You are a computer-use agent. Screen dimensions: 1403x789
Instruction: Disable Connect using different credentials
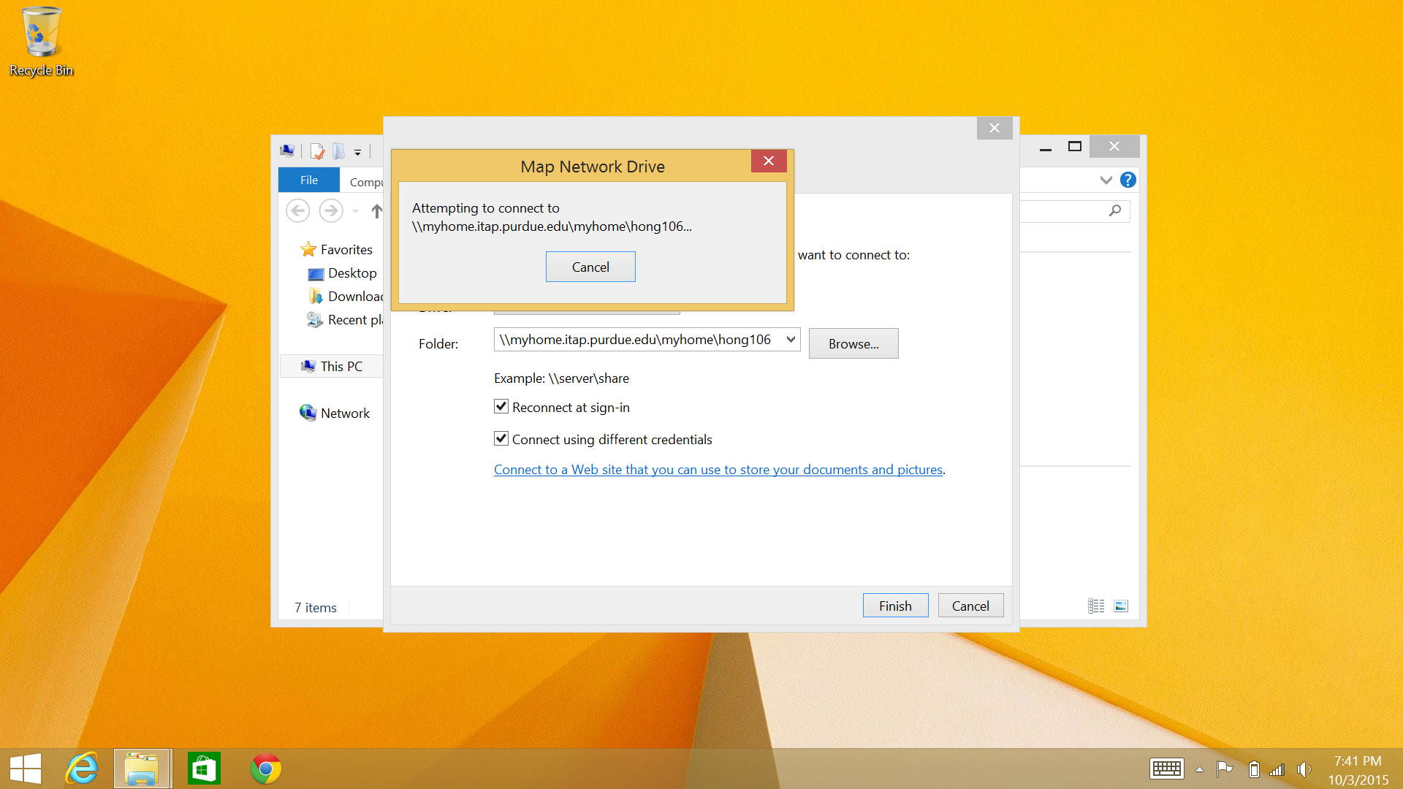click(501, 438)
